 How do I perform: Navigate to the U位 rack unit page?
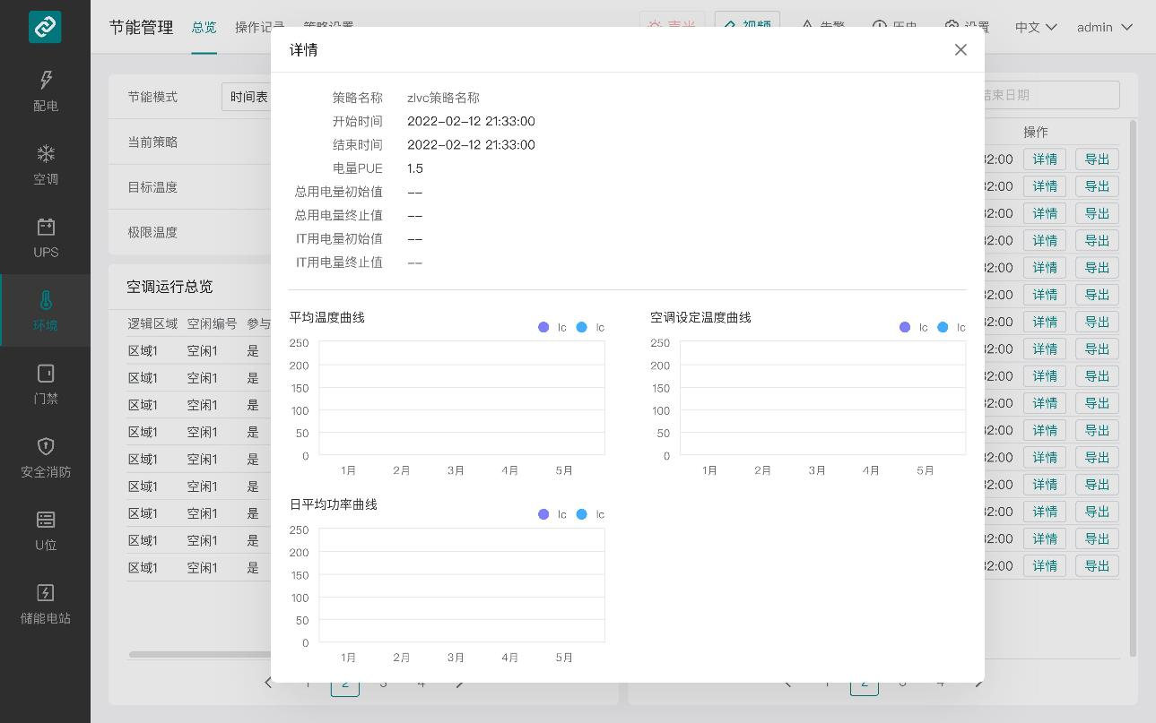46,529
